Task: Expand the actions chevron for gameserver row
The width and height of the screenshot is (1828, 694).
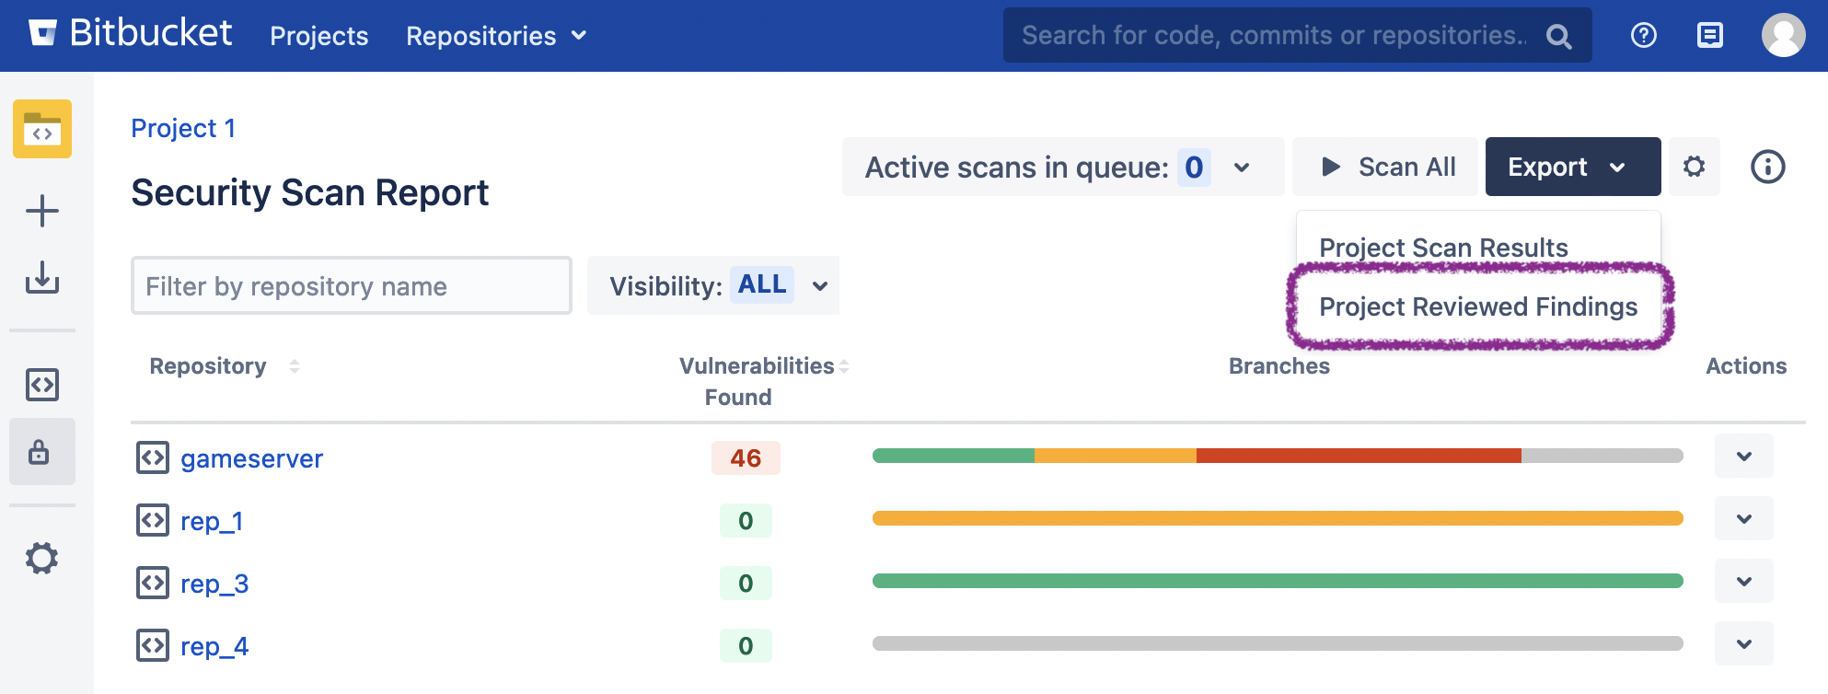Action: pos(1743,457)
